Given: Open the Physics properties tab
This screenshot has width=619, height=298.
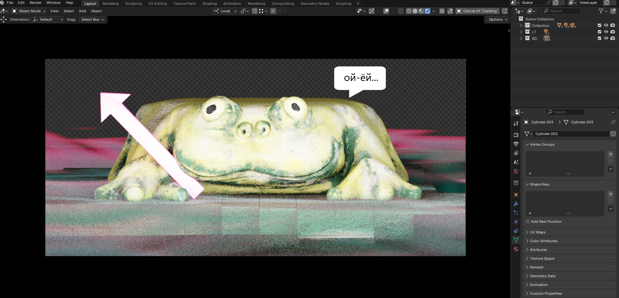Looking at the screenshot, I should click(516, 222).
